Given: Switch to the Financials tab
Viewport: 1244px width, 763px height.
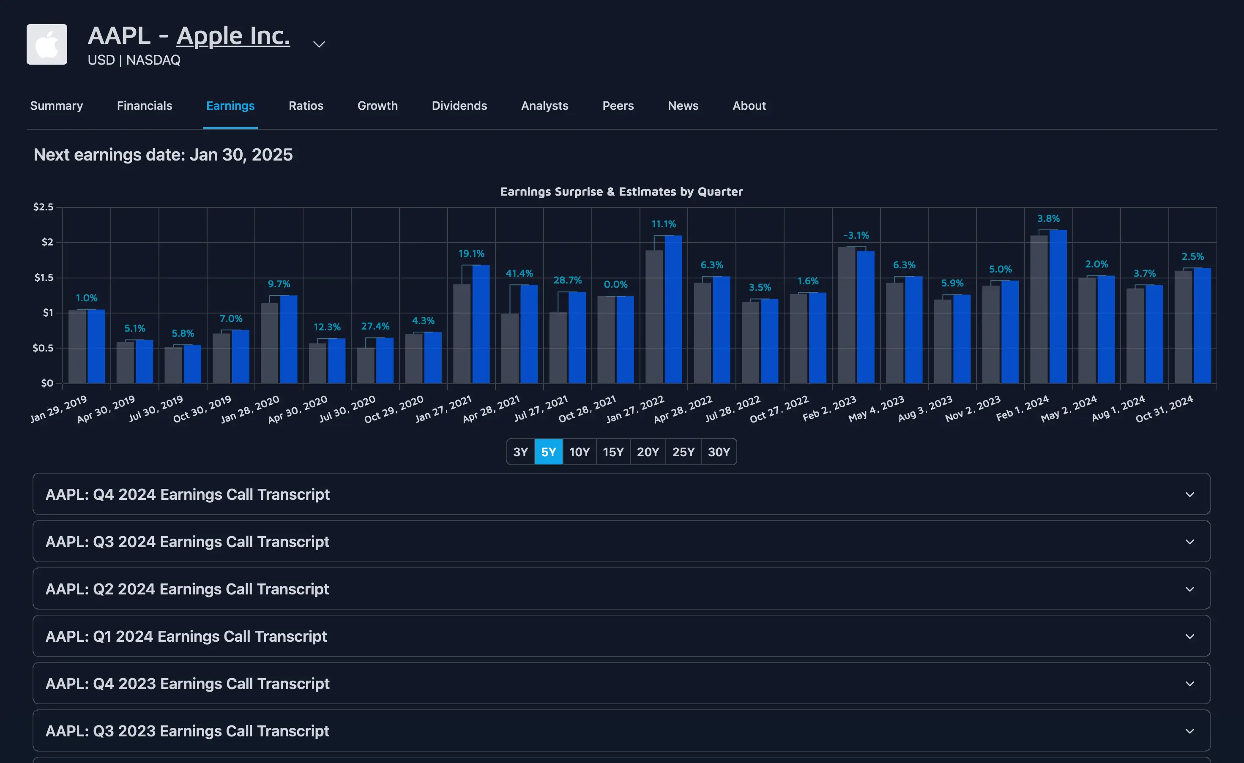Looking at the screenshot, I should click(145, 106).
